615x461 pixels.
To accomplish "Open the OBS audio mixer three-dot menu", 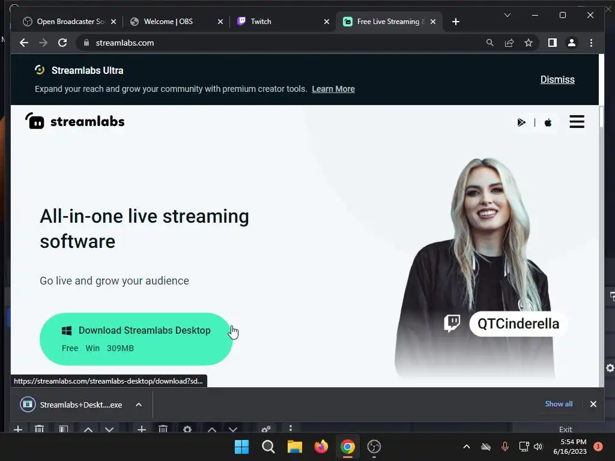I will tap(290, 429).
